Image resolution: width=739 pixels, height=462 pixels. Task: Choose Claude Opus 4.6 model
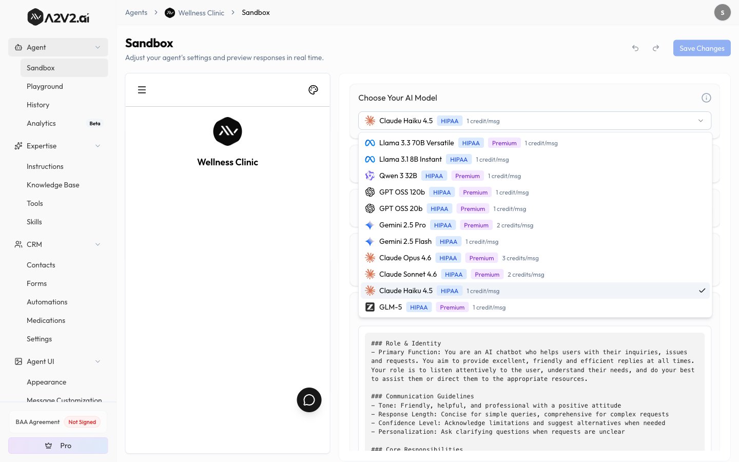[x=535, y=258]
